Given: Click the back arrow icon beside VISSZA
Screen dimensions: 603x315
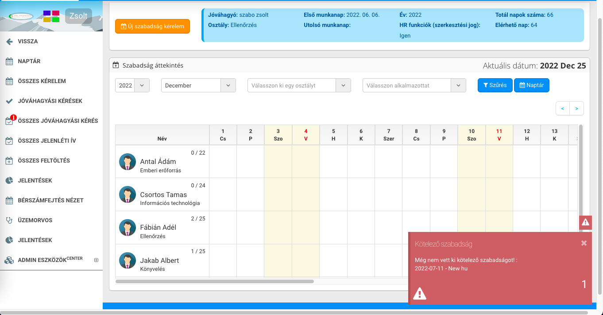Looking at the screenshot, I should 9,42.
